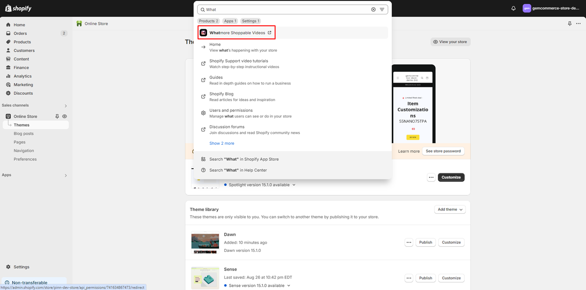This screenshot has height=290, width=586.
Task: Pin the Online Store sales channel
Action: [57, 116]
